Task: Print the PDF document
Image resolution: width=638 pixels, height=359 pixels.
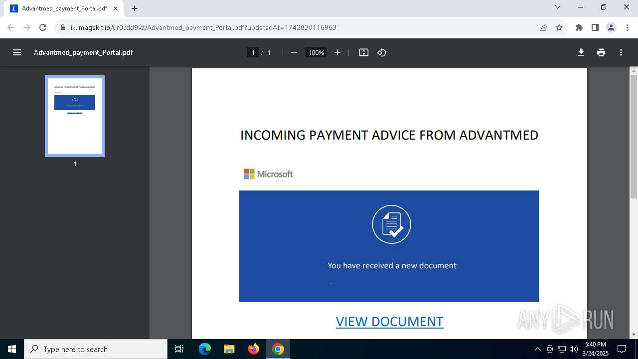Action: (601, 52)
